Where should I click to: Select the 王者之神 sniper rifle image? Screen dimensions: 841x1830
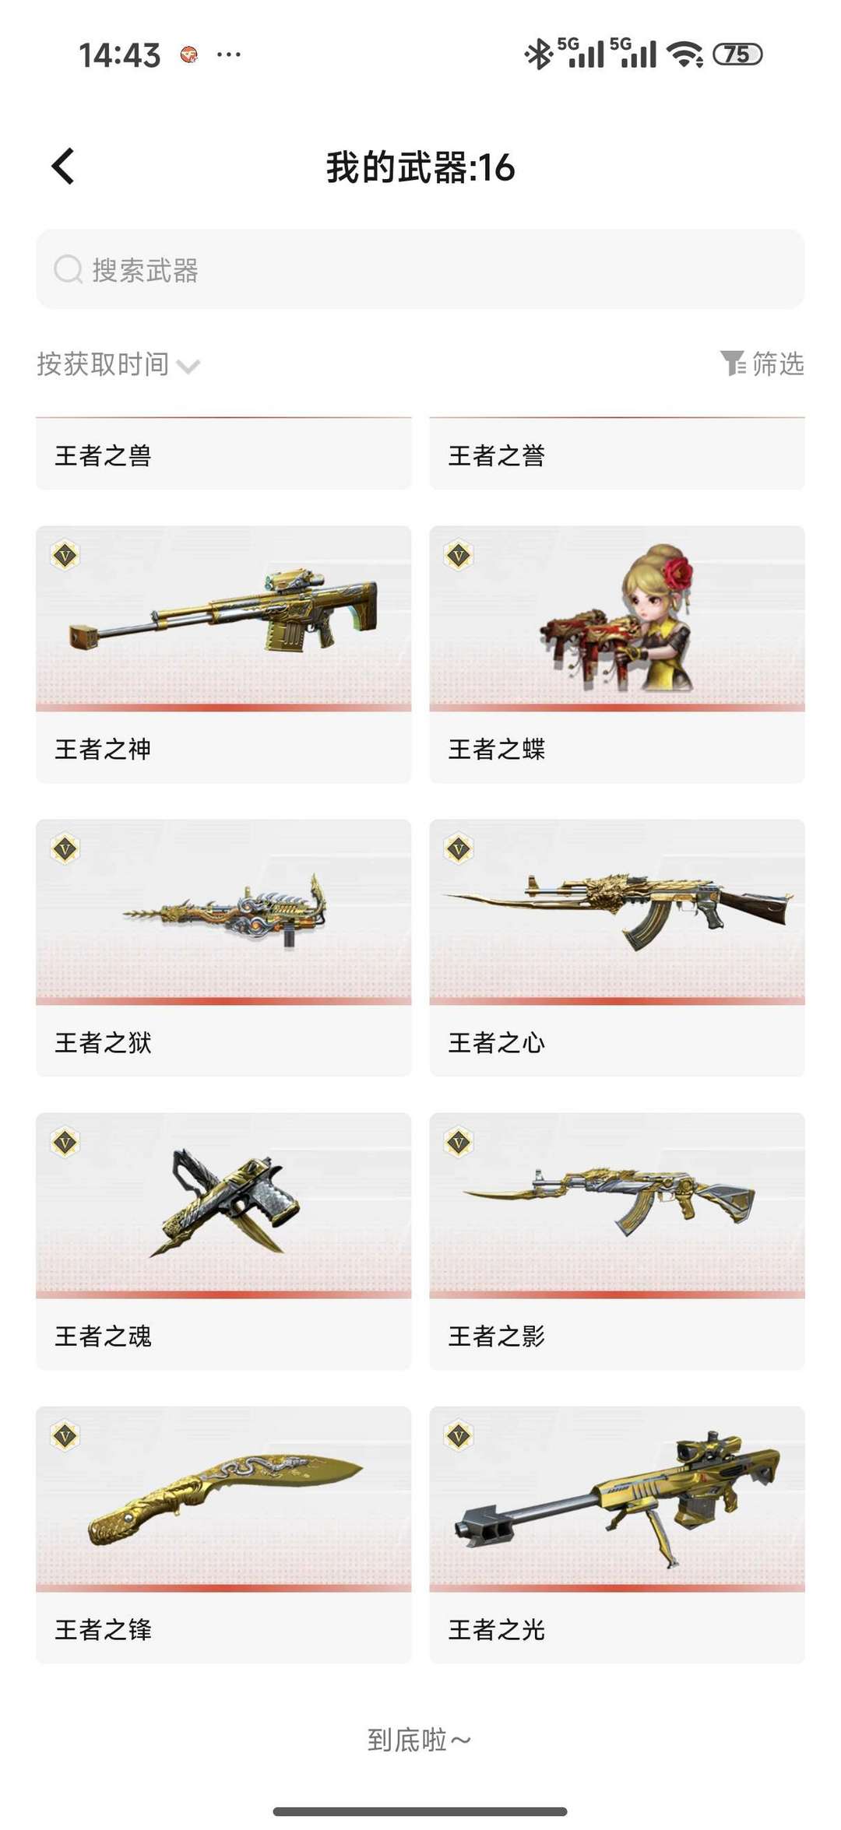(223, 616)
